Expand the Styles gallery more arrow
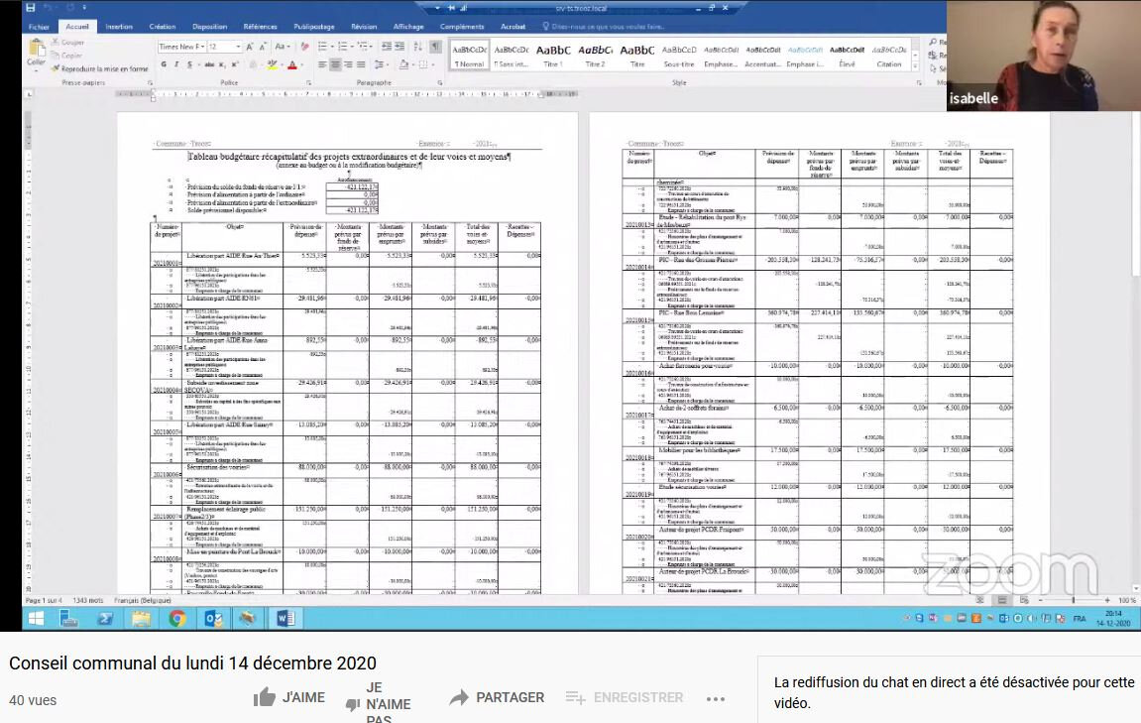Image resolution: width=1141 pixels, height=723 pixels. click(915, 66)
